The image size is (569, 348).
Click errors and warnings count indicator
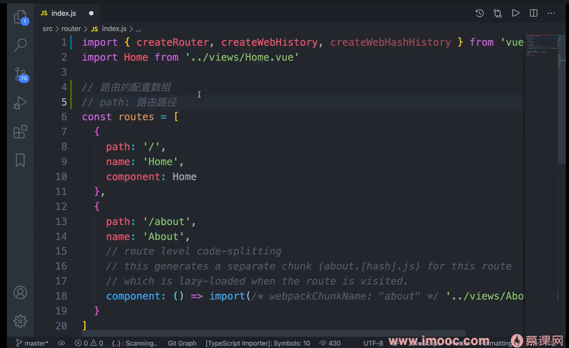89,343
